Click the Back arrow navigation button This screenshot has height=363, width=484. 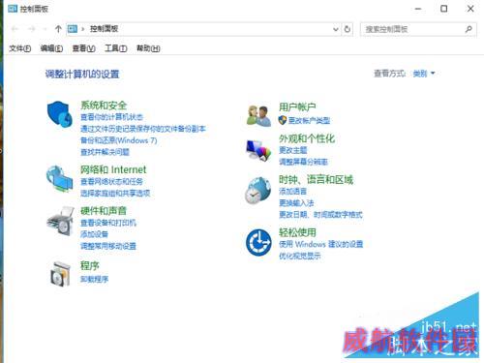coord(15,29)
